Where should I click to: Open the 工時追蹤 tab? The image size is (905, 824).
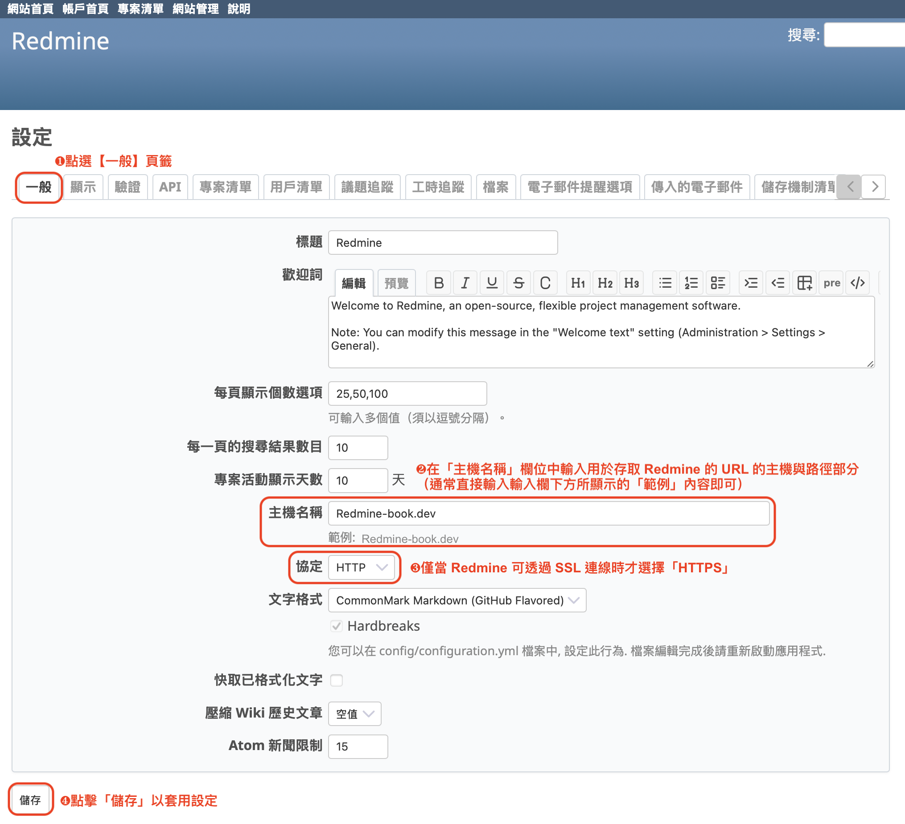coord(438,187)
